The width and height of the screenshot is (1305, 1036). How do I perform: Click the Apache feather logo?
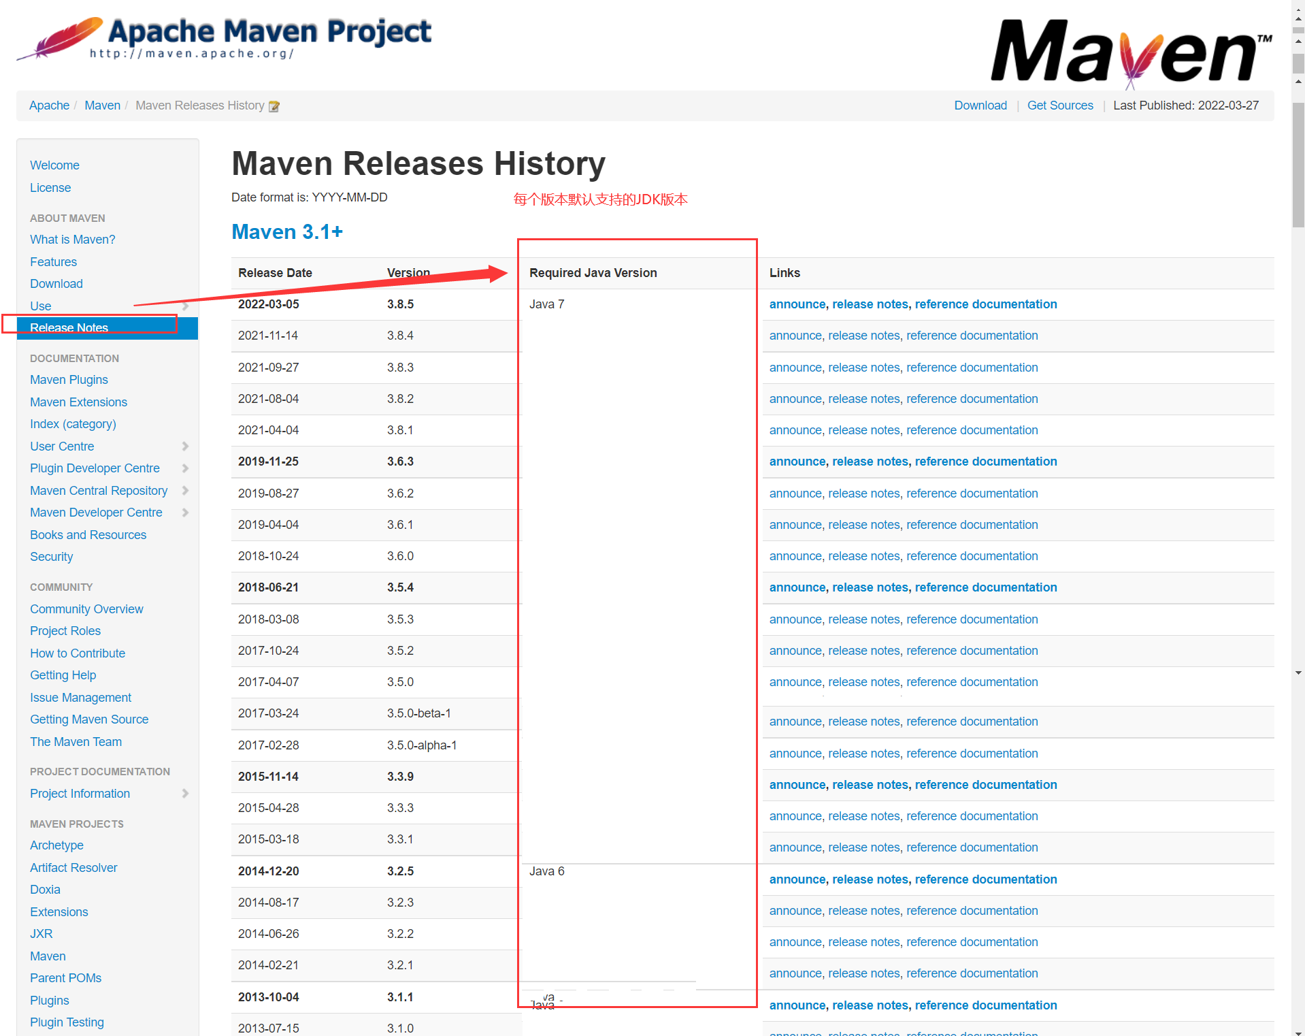[x=224, y=38]
